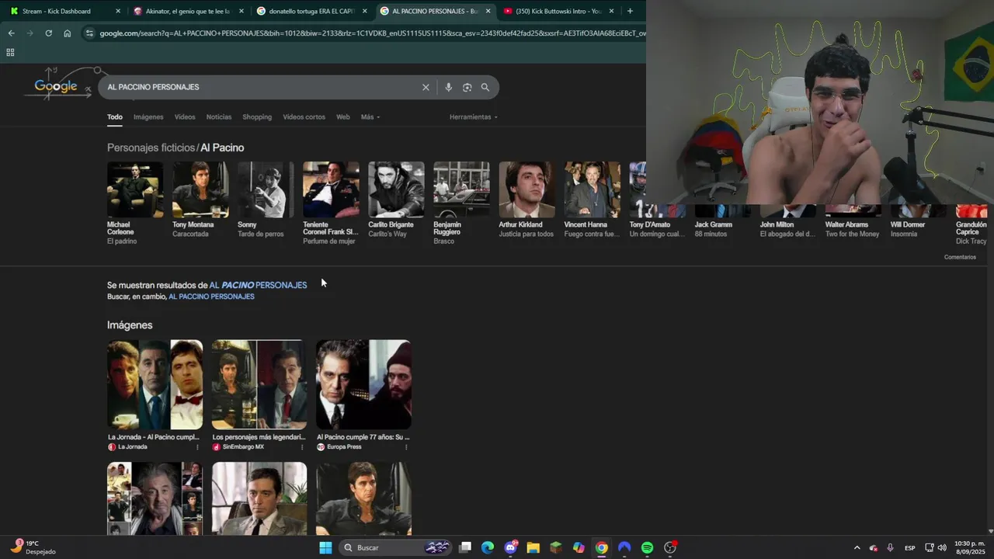The image size is (994, 559).
Task: Click the browser address bar URL
Action: (x=371, y=33)
